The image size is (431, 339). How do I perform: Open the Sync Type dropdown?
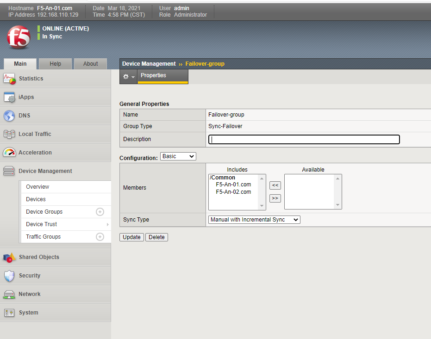tap(254, 220)
